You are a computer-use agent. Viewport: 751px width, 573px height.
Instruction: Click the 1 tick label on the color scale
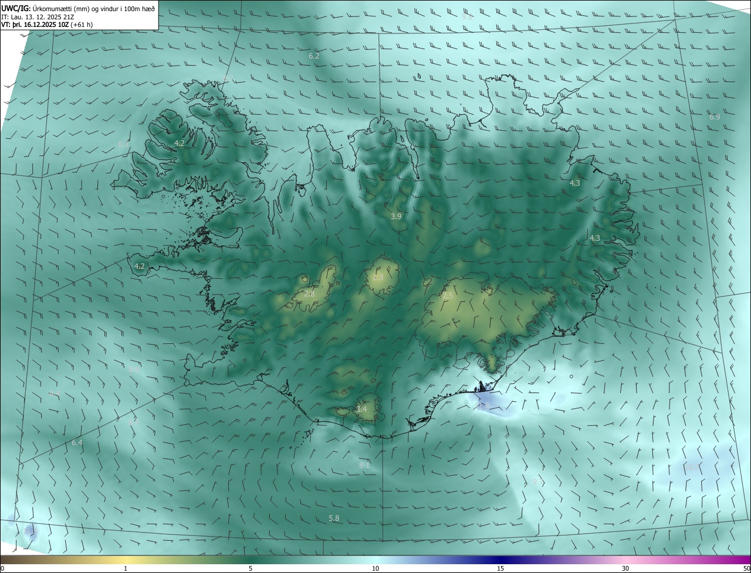(x=126, y=568)
